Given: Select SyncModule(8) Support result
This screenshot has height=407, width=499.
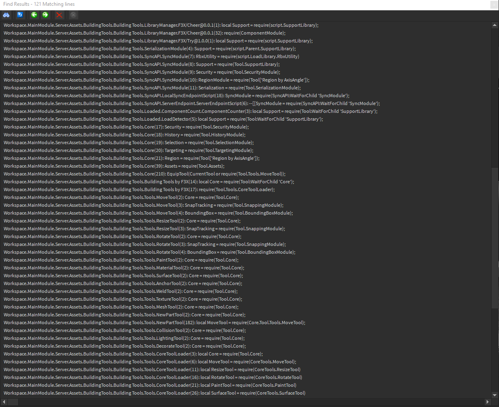Looking at the screenshot, I should (142, 64).
